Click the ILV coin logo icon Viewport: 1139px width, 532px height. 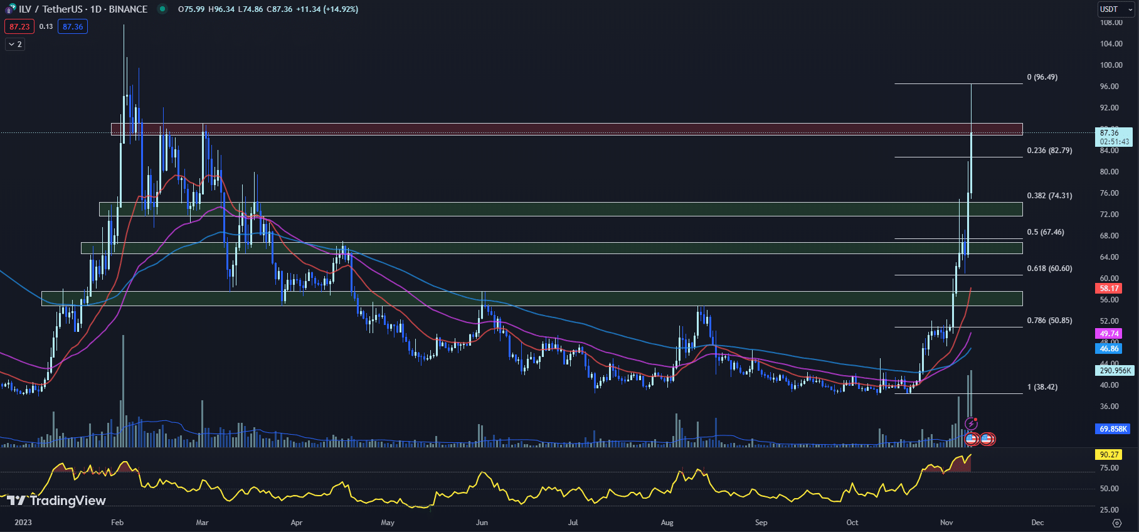pyautogui.click(x=10, y=9)
